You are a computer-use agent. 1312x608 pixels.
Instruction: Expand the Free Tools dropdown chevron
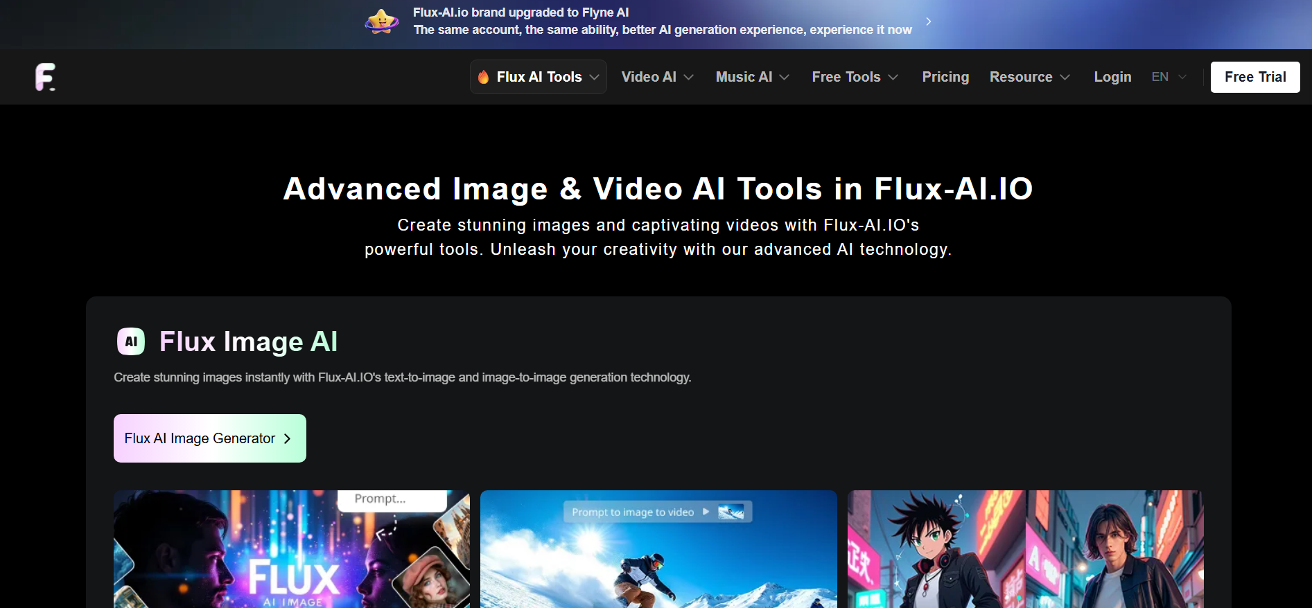point(893,77)
